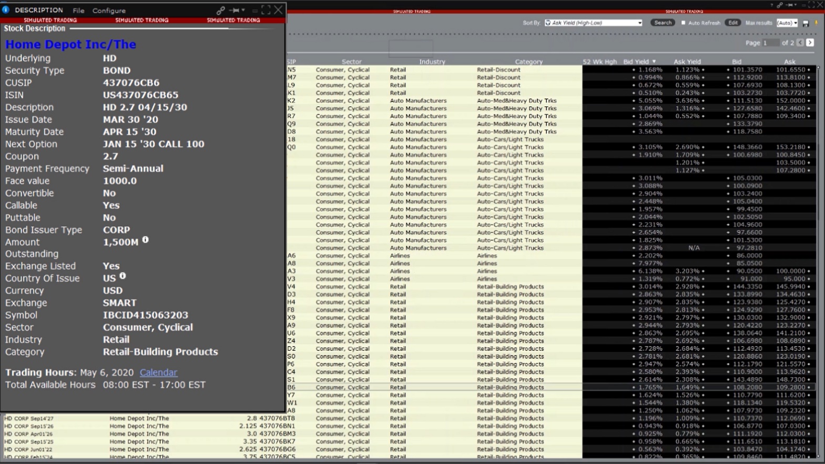Toggle Bid Yield column sort arrow
This screenshot has width=825, height=464.
click(654, 62)
